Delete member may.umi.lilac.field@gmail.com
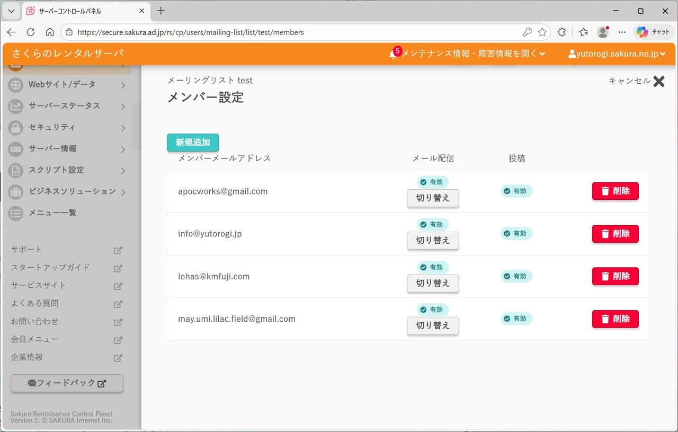Viewport: 678px width, 432px height. point(615,319)
